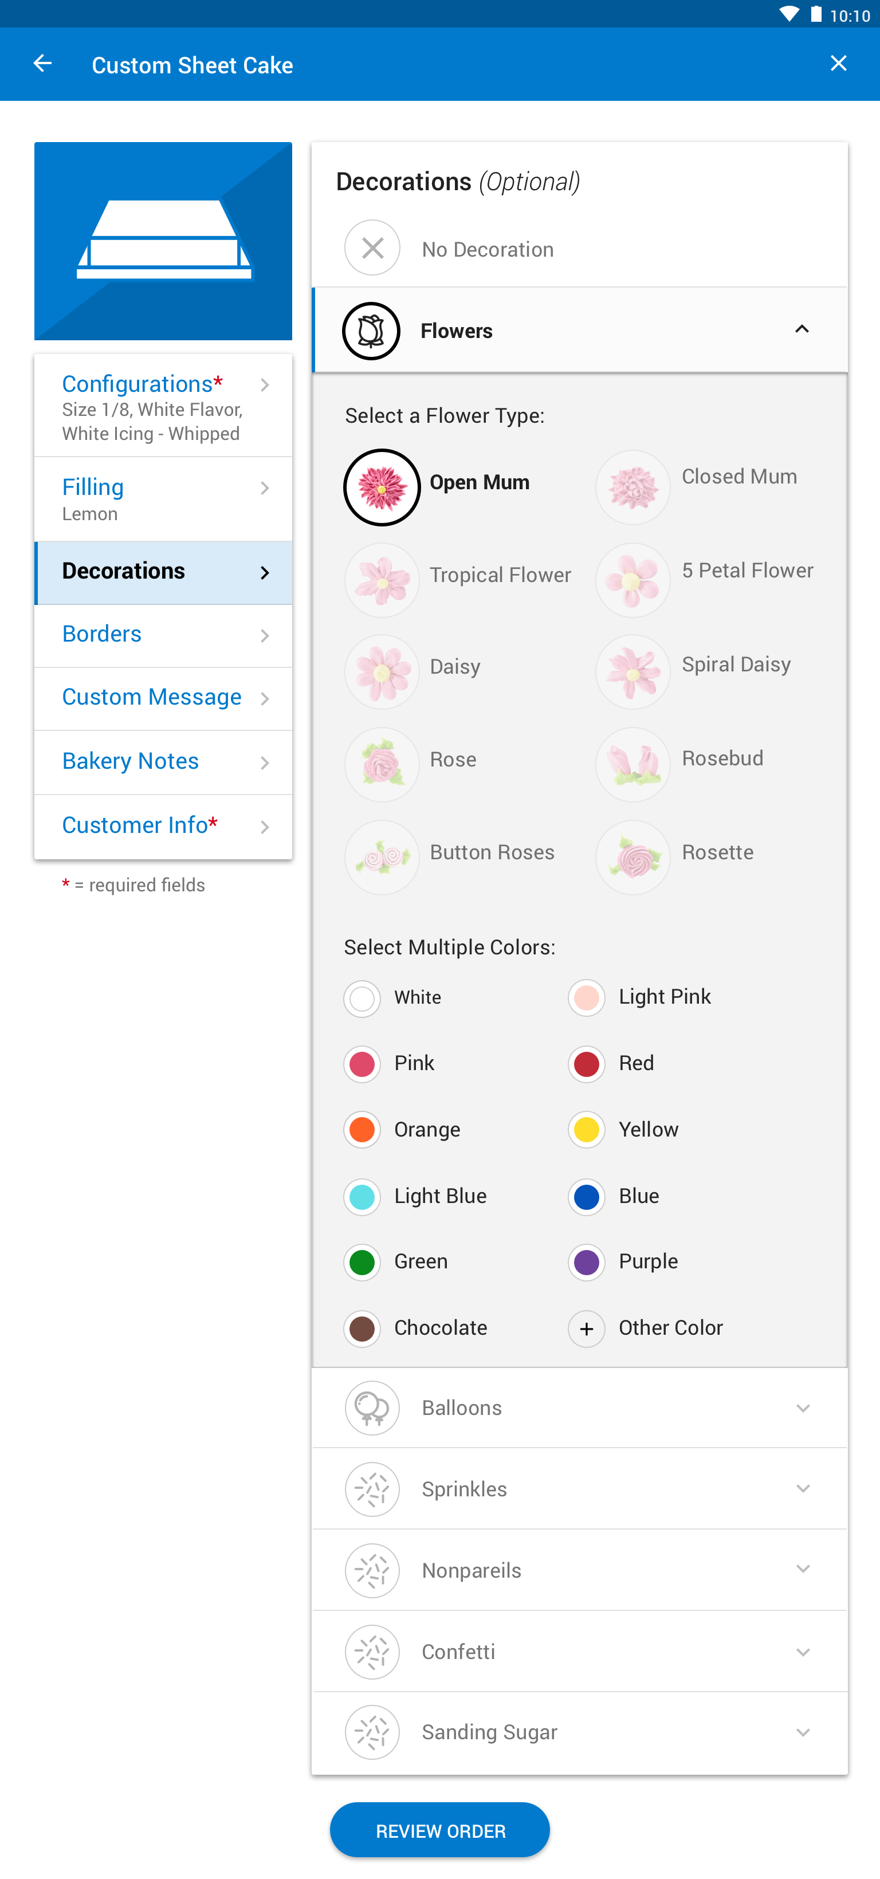Select the Rosebud flower icon
Screen dimensions: 880x1879
point(632,764)
